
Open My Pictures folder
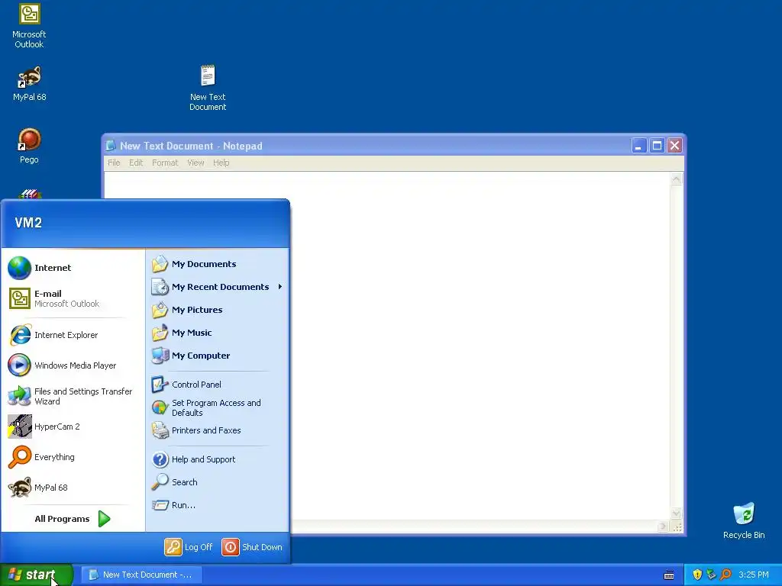click(x=218, y=310)
